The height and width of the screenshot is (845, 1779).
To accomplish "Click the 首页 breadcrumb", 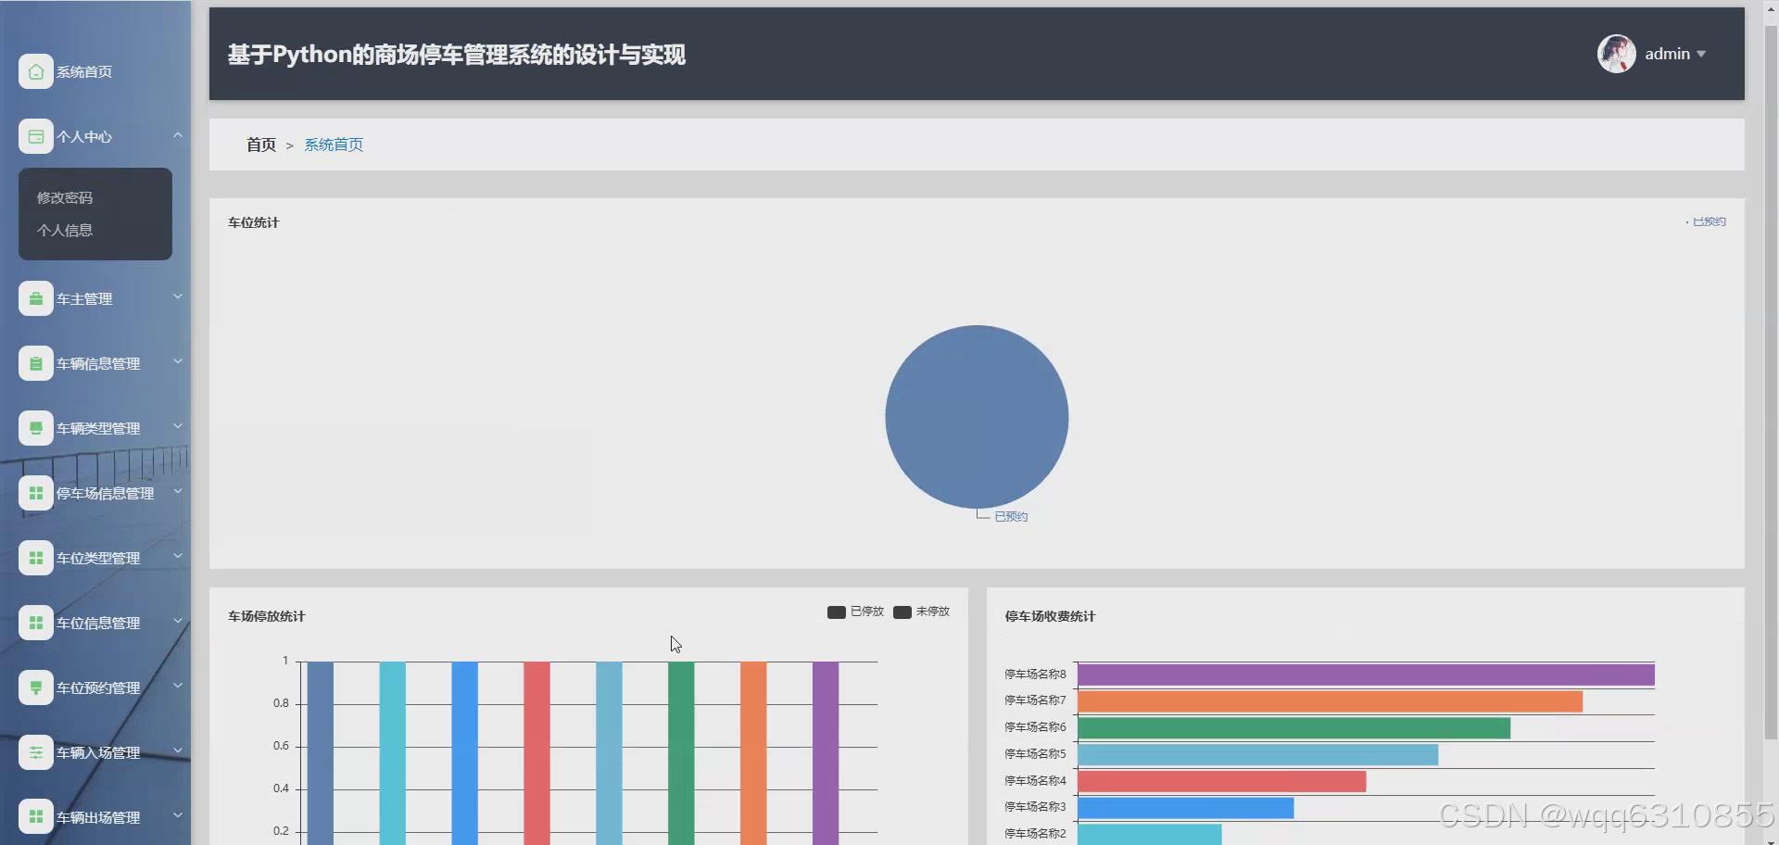I will 261,145.
